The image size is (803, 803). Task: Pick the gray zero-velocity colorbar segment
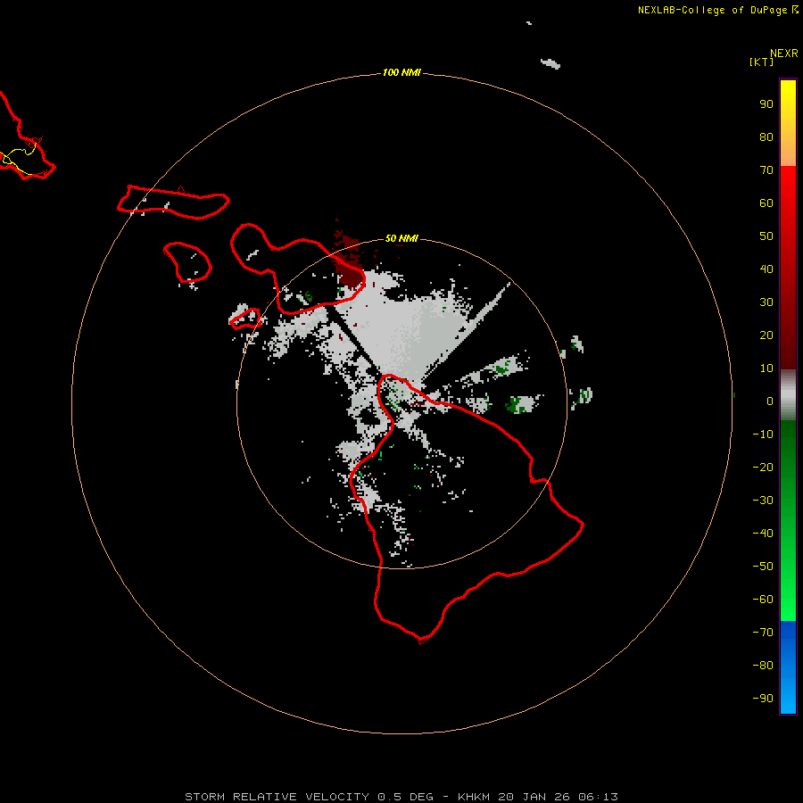click(x=788, y=395)
